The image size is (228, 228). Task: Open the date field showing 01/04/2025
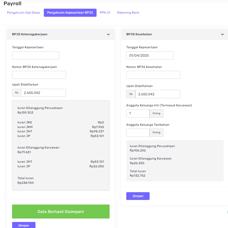[150, 55]
